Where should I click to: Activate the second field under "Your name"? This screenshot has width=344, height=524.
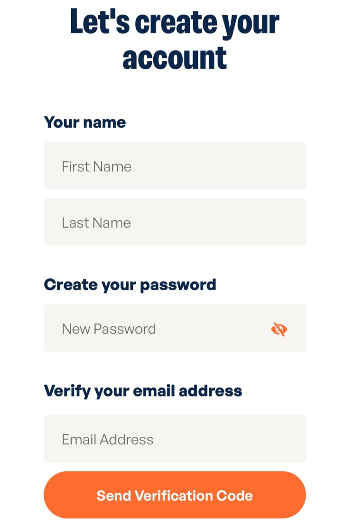(175, 222)
